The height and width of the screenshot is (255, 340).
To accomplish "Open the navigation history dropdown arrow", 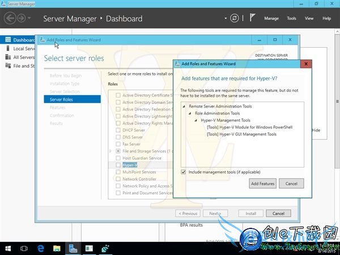I will [x=29, y=18].
